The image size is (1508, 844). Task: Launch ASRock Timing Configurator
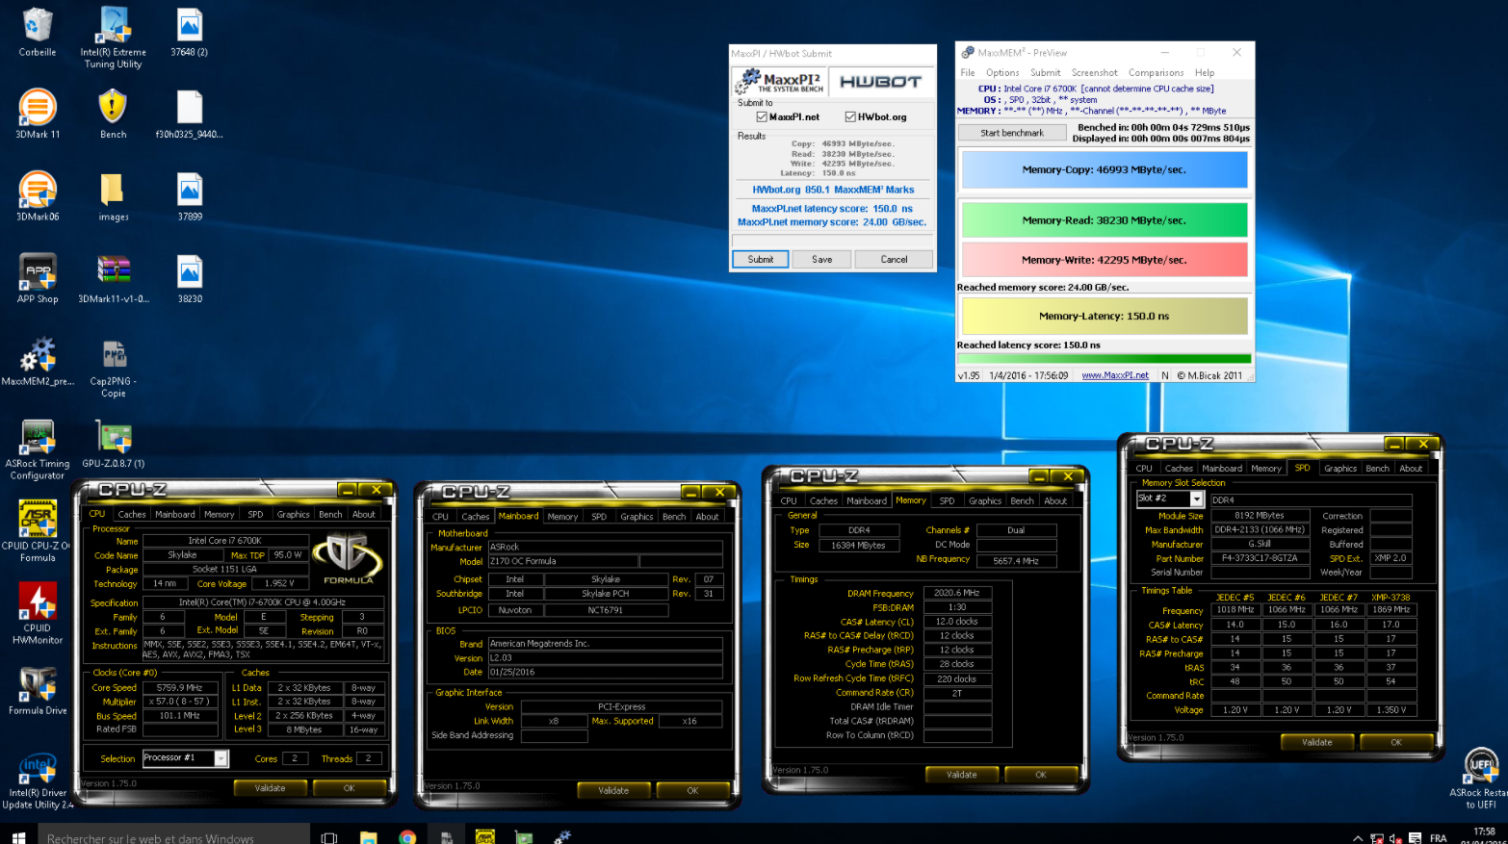coord(38,449)
